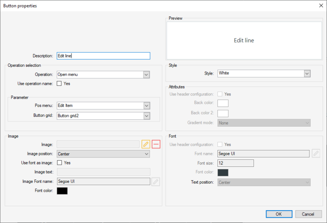
Task: Click the Cancel button
Action: point(308,214)
